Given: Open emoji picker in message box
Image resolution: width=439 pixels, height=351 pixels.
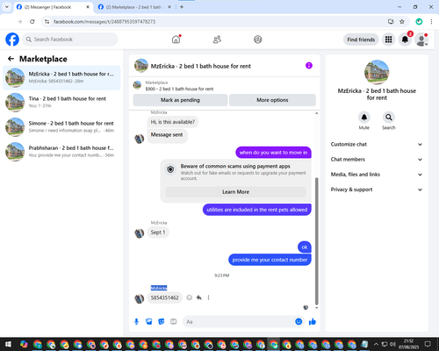Looking at the screenshot, I should (x=299, y=321).
